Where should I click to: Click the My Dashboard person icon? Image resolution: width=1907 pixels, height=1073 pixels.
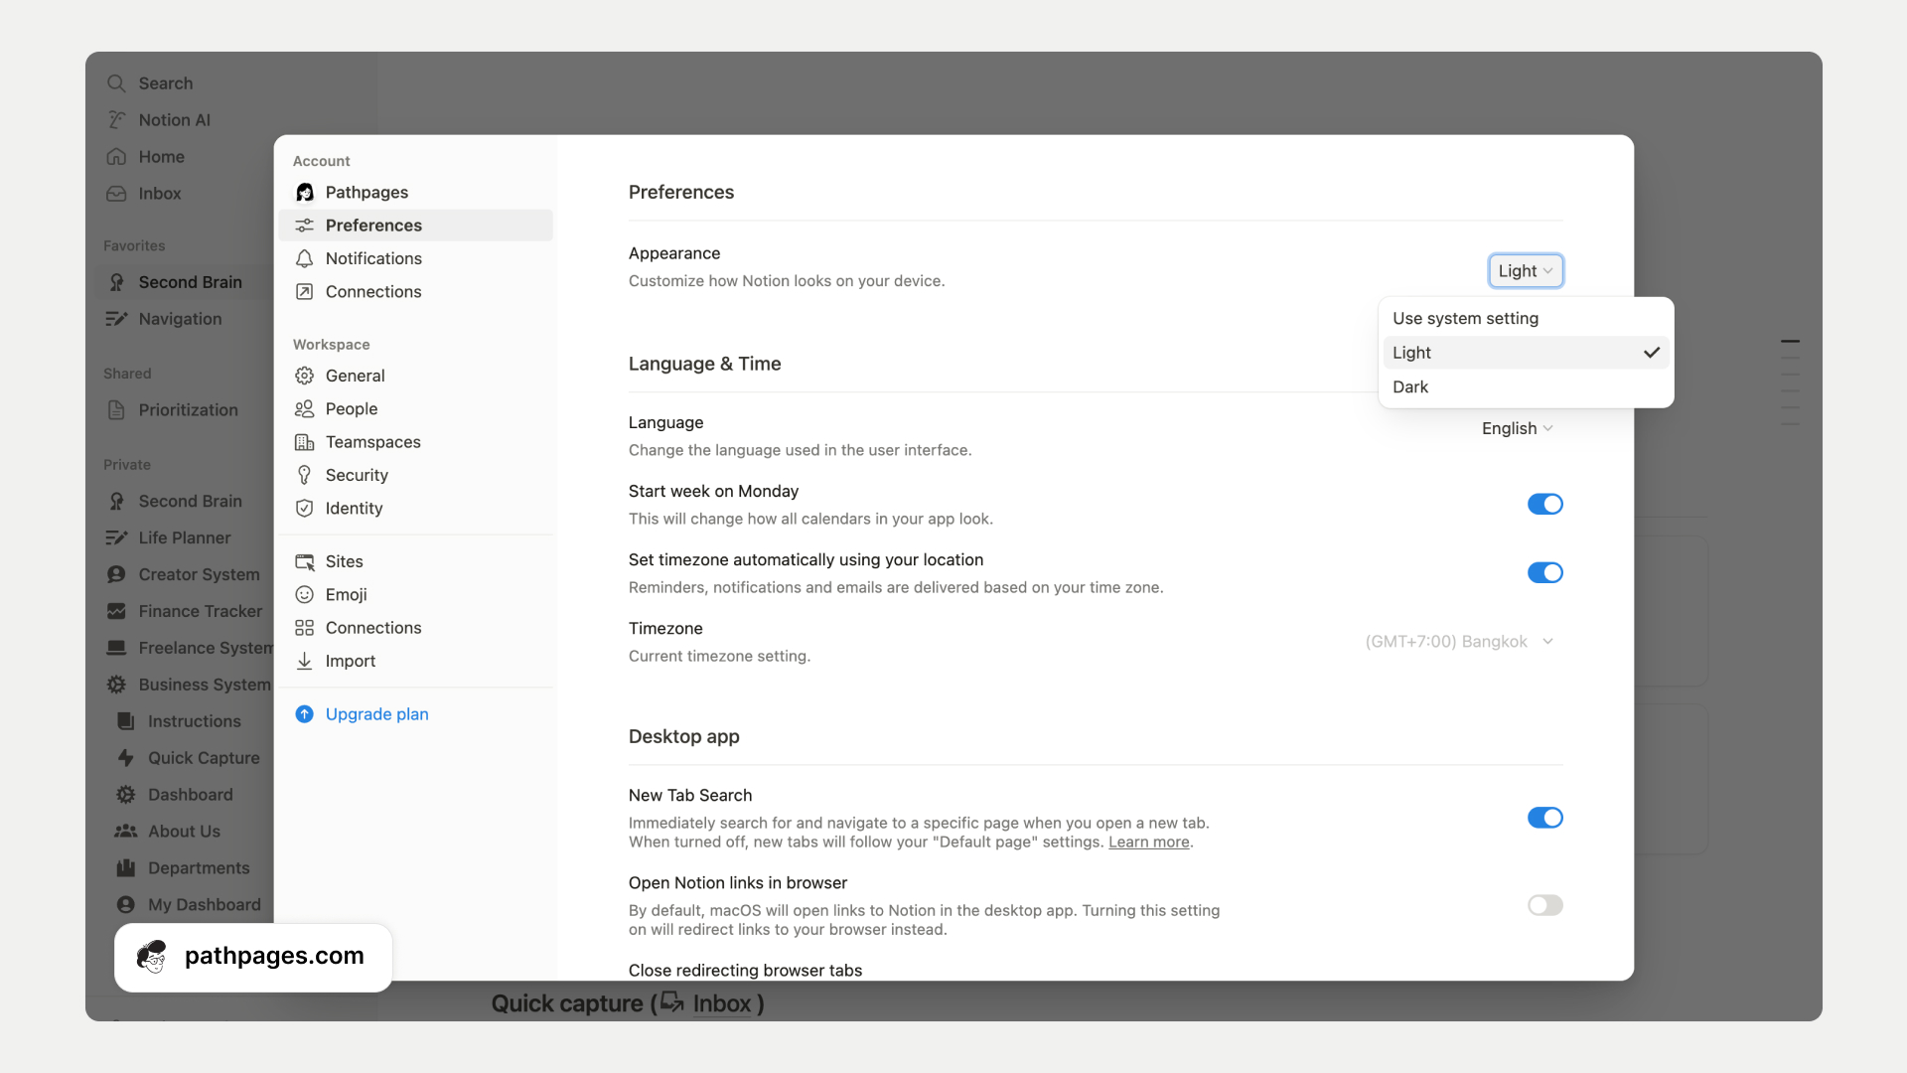(x=126, y=905)
